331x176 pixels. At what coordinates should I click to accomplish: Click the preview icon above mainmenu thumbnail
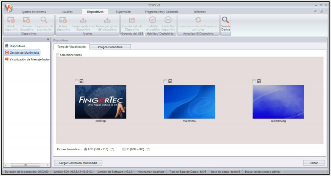(170, 81)
